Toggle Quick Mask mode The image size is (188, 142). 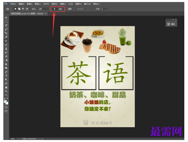tap(6, 107)
